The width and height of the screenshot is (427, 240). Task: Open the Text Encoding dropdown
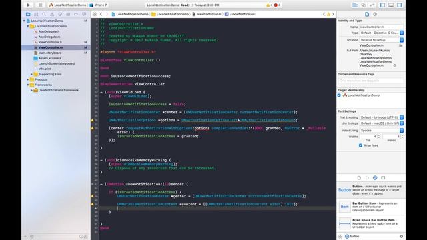(381, 117)
